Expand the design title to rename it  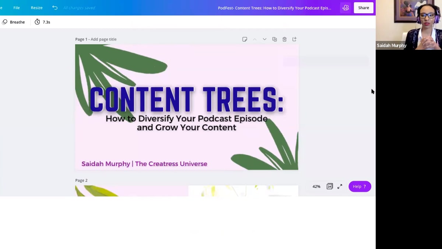(x=274, y=7)
